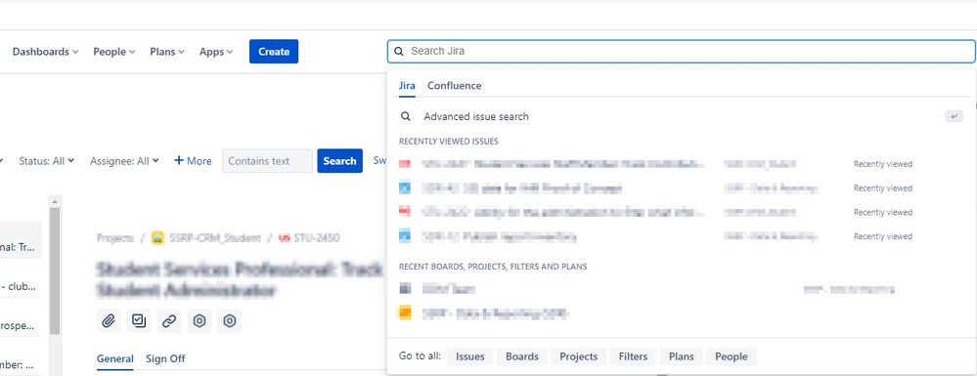Click the enter-key icon on Advanced issue search row
The width and height of the screenshot is (977, 376).
(x=954, y=116)
